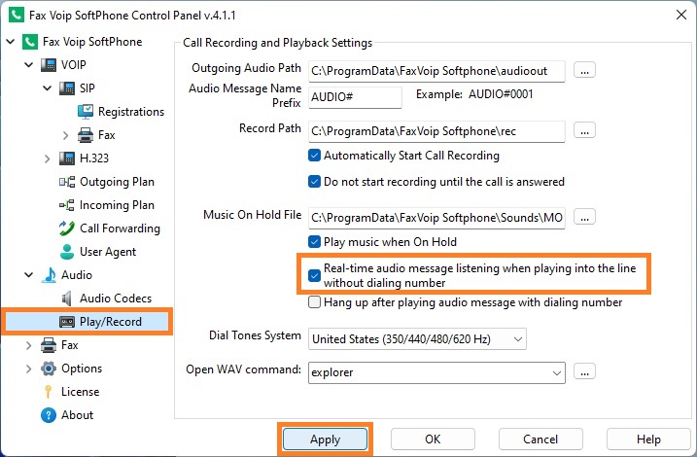Click the Audio Message Name Prefix field
The width and height of the screenshot is (697, 457).
[x=355, y=97]
